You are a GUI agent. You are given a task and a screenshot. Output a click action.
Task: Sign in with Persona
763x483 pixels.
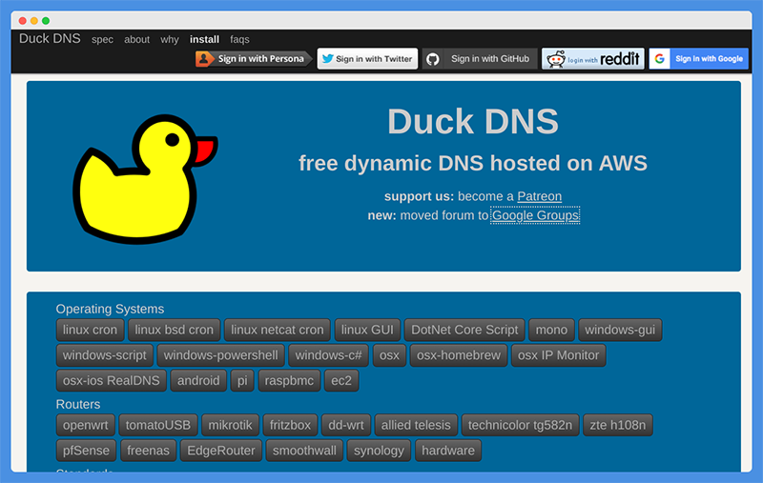point(253,59)
